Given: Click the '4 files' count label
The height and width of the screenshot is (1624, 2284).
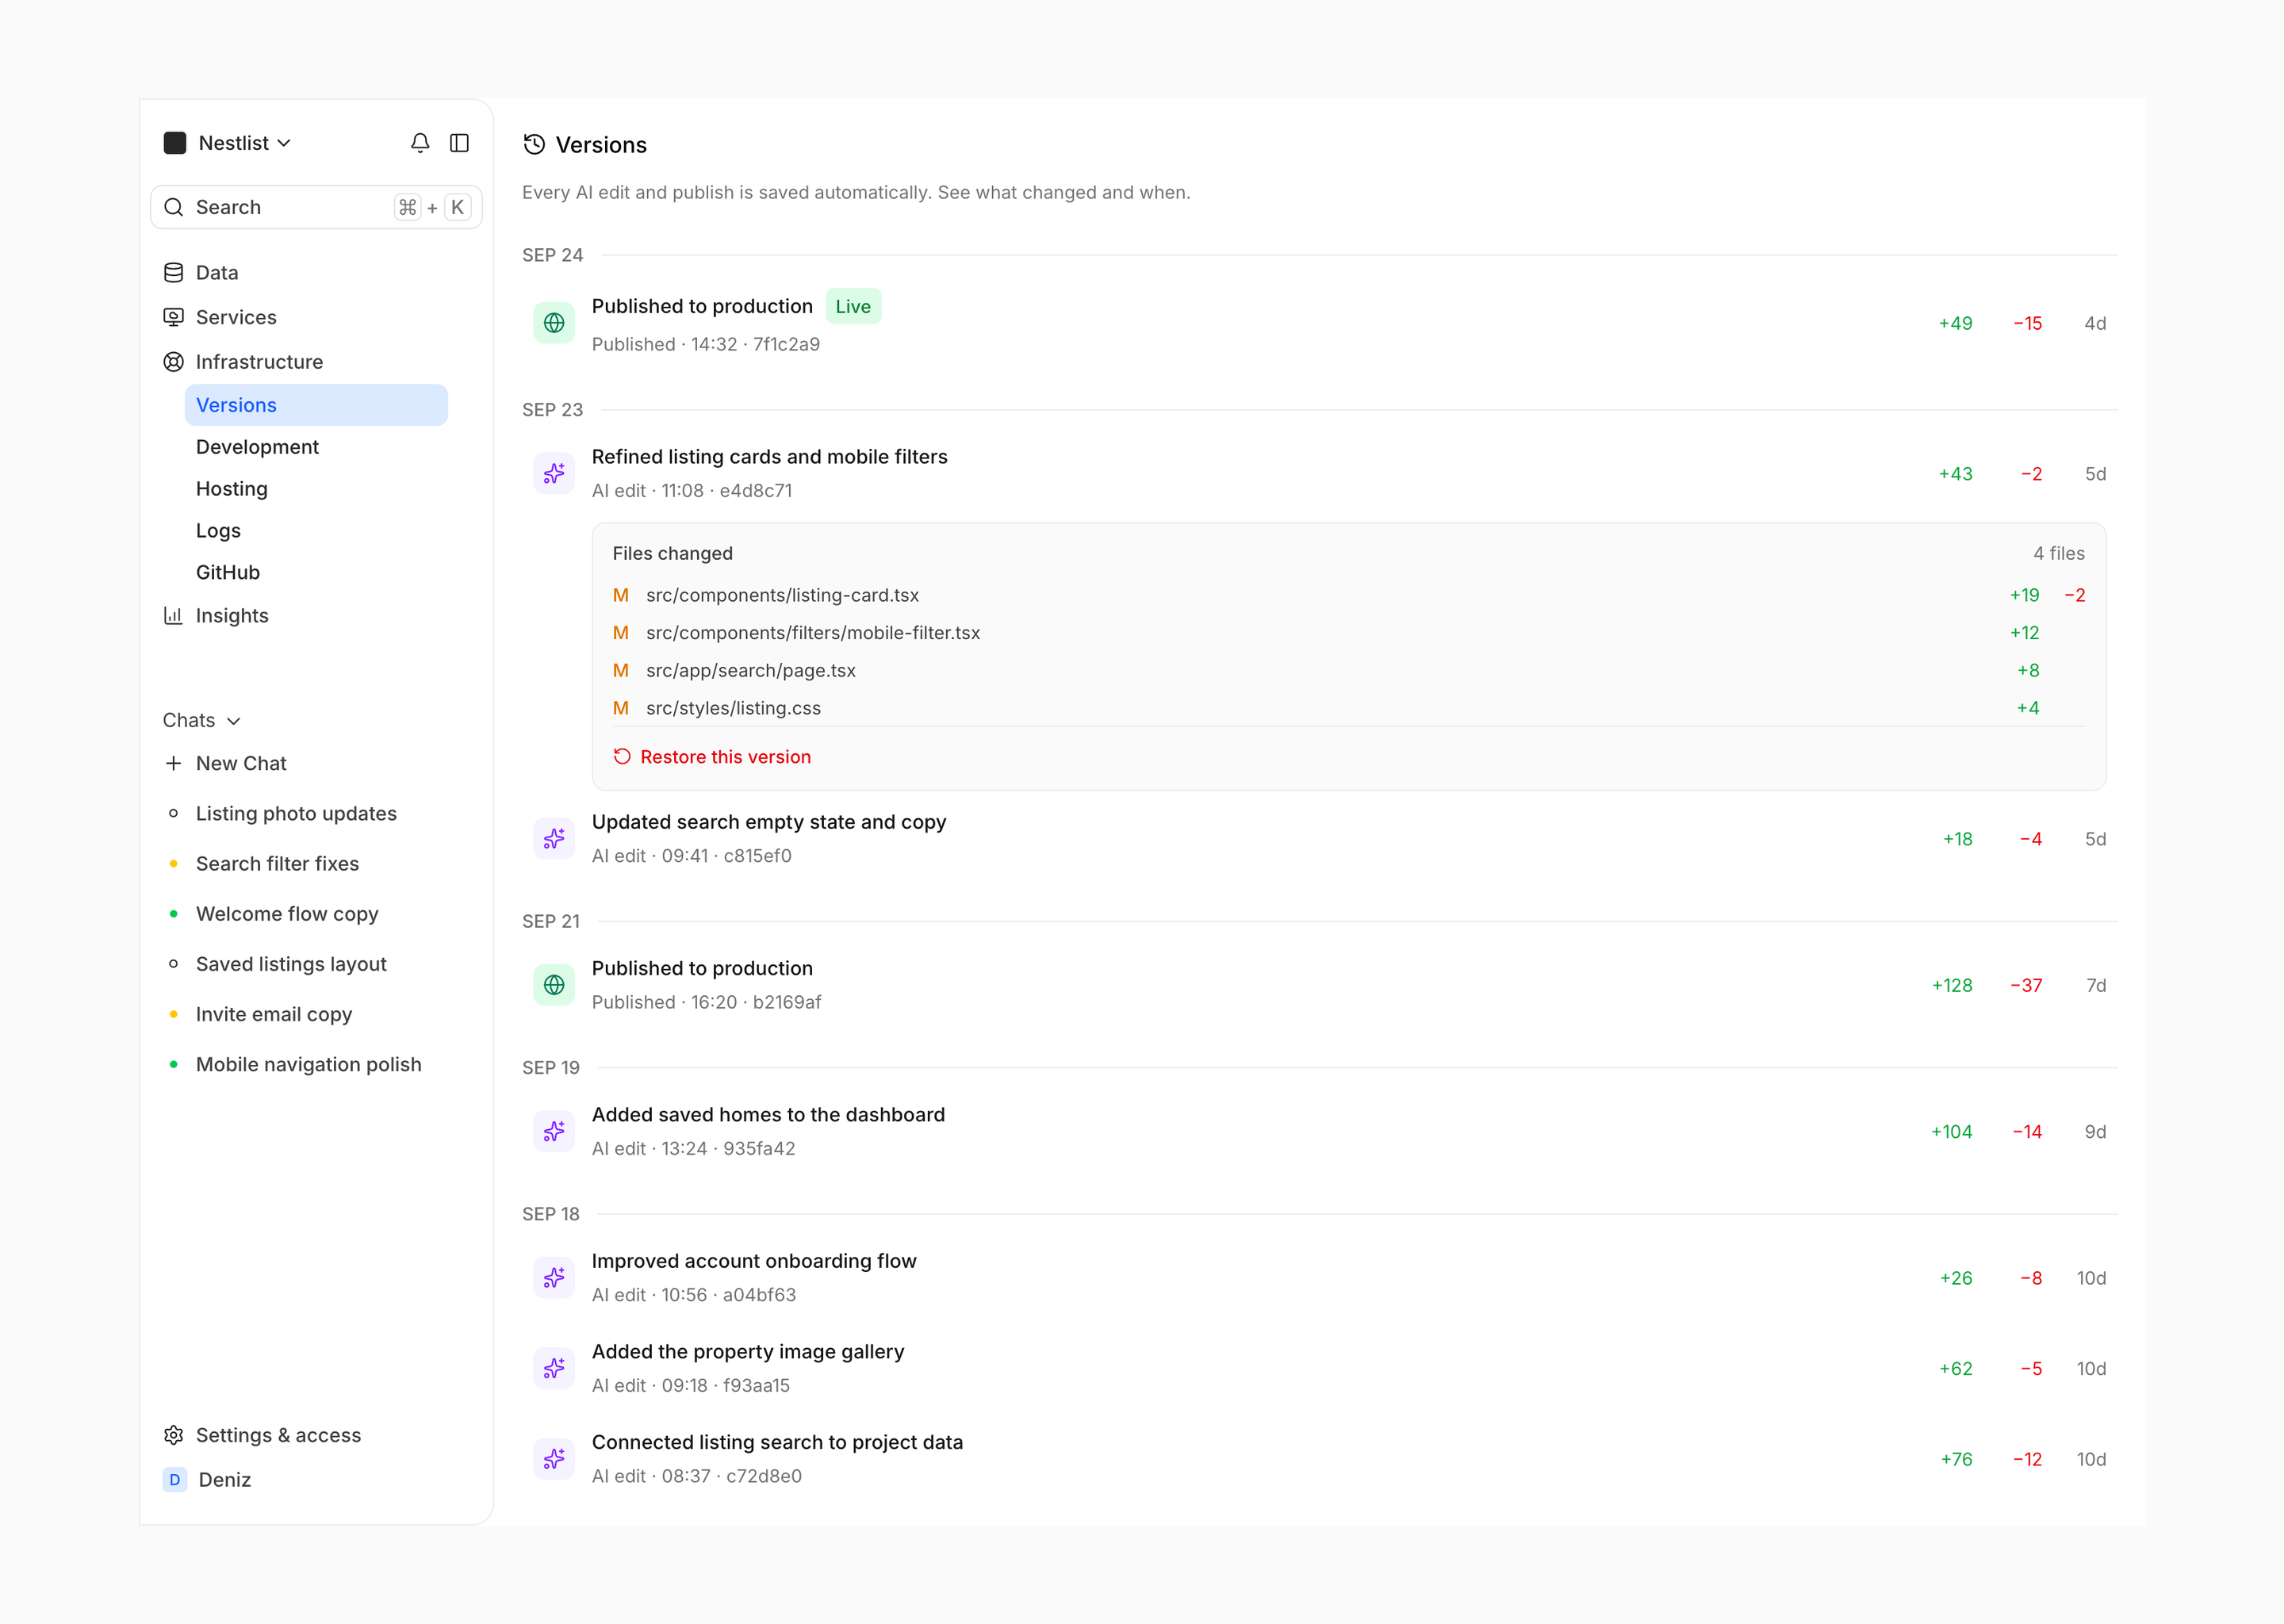Looking at the screenshot, I should [x=2059, y=553].
